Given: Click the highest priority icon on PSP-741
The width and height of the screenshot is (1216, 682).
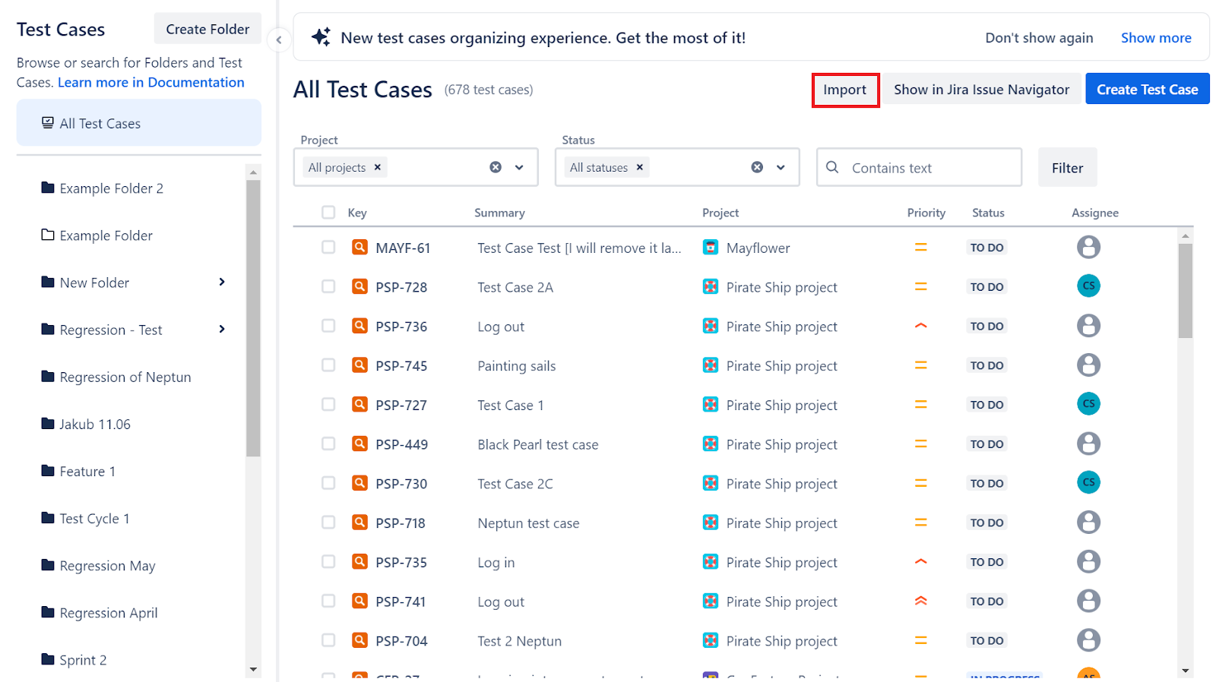Looking at the screenshot, I should tap(920, 601).
